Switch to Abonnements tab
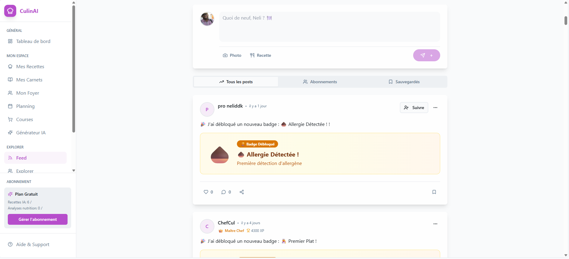 coord(320,82)
